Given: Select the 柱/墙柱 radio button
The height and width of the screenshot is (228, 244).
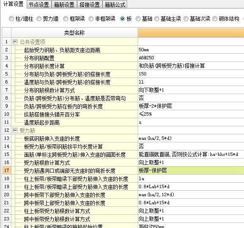Looking at the screenshot, I should coord(11,19).
